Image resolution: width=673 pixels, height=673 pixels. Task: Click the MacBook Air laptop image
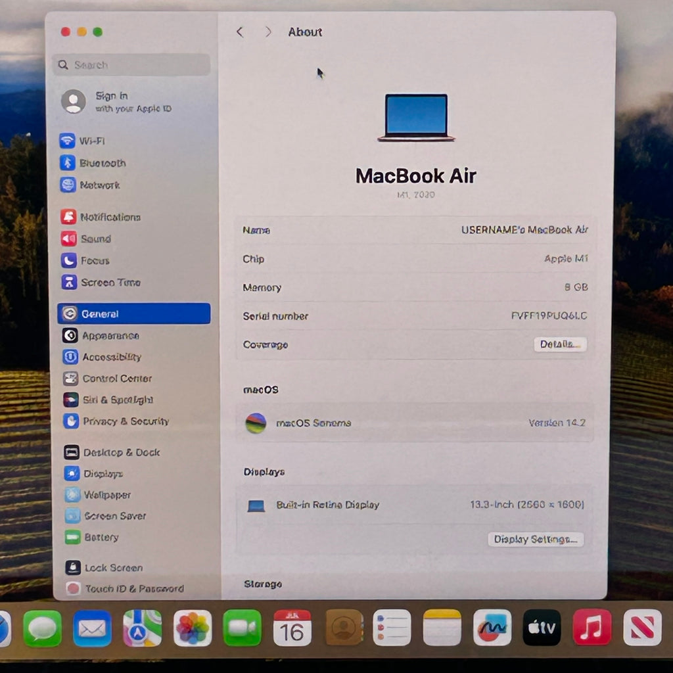coord(416,118)
